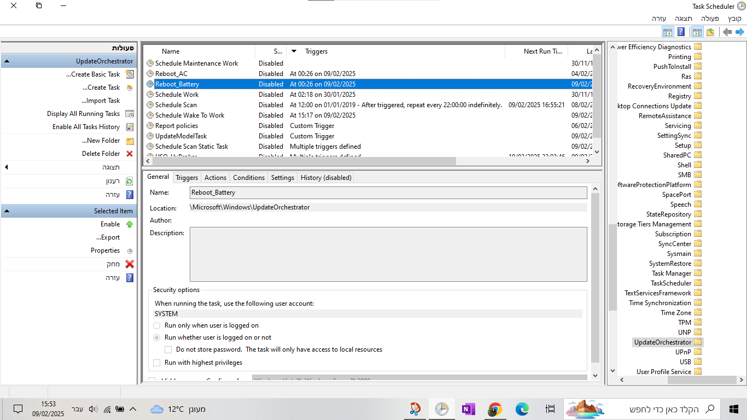The image size is (747, 420).
Task: Open Snipping Tool from the taskbar
Action: tap(416, 409)
